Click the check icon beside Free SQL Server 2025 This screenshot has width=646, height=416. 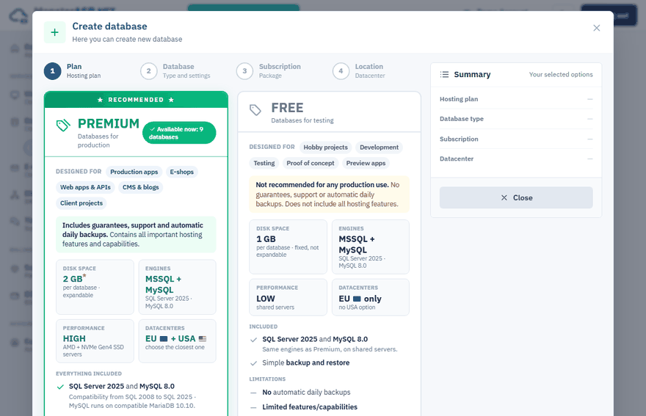(x=254, y=340)
